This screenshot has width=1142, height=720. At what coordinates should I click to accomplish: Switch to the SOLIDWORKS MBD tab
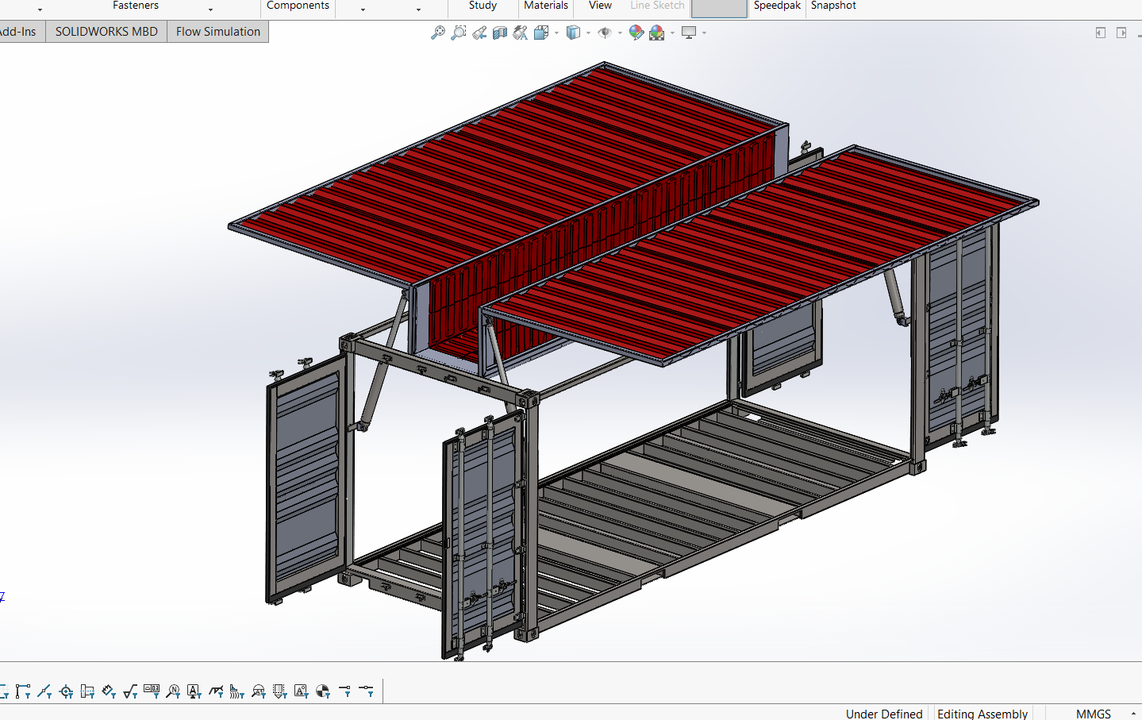pyautogui.click(x=106, y=32)
